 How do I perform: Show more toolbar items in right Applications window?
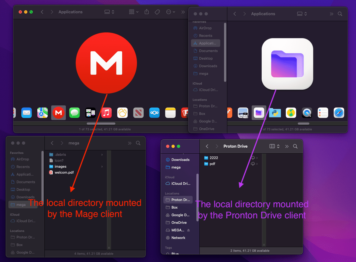[331, 14]
